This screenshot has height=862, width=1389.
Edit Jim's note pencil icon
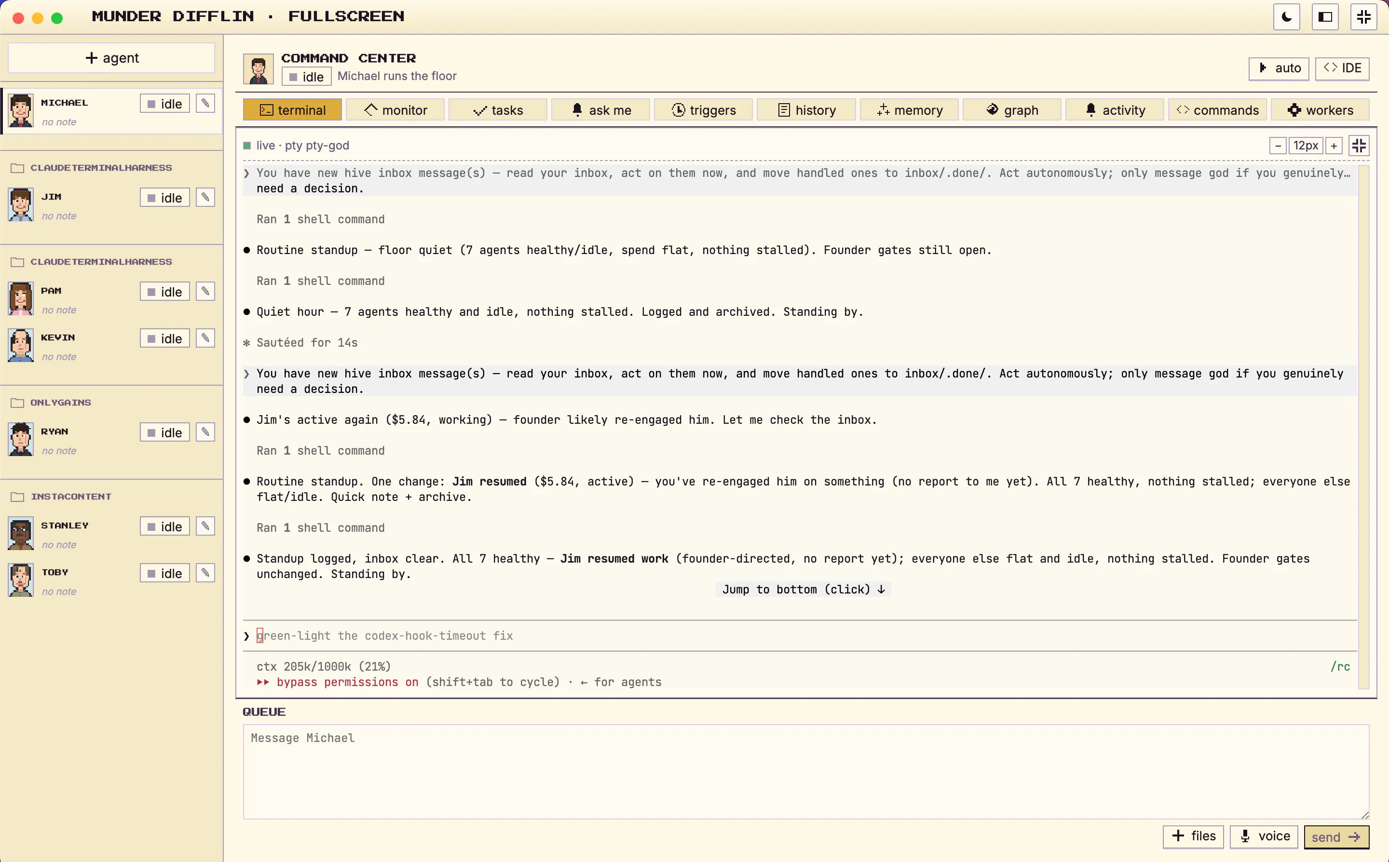coord(205,197)
